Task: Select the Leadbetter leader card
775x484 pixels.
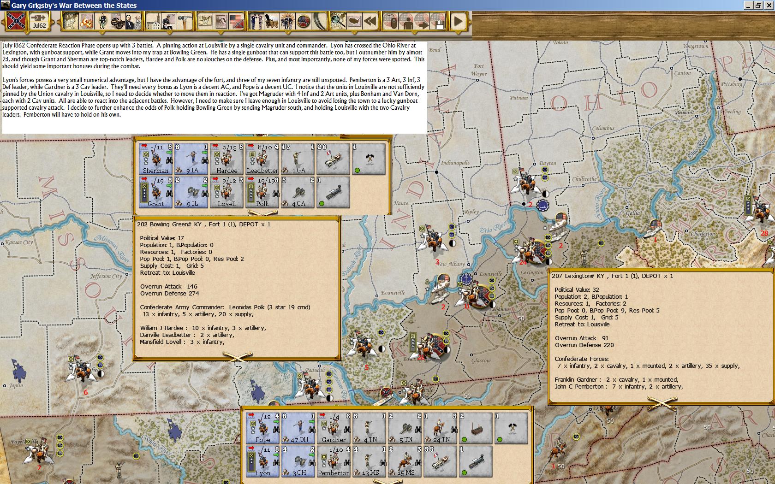Action: click(262, 159)
